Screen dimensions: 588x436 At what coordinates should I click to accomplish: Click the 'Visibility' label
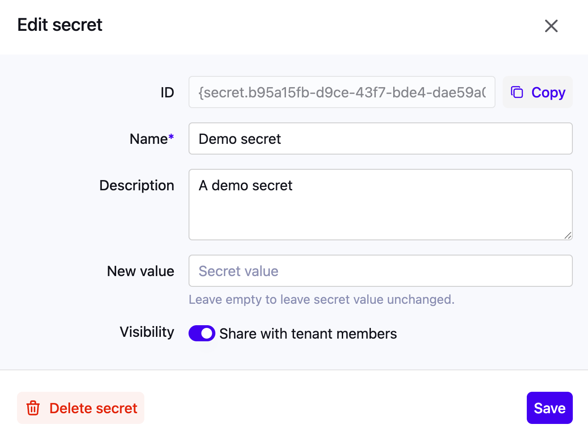[x=147, y=332]
